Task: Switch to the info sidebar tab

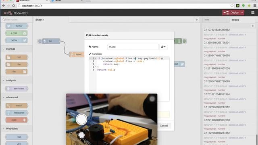Action: pyautogui.click(x=215, y=20)
